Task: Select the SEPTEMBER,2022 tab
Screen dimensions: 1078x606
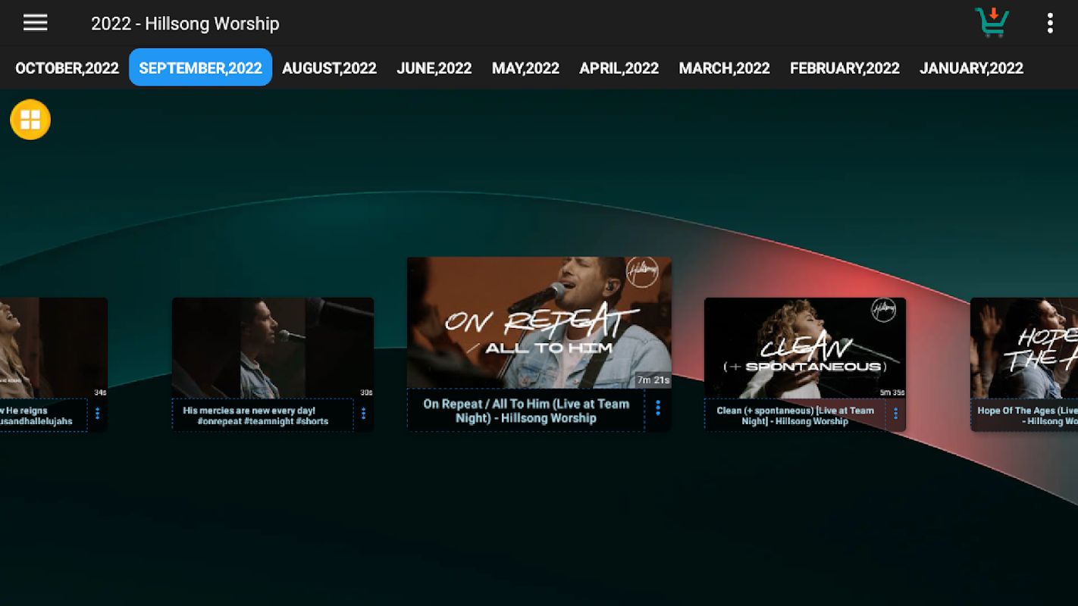Action: tap(200, 68)
